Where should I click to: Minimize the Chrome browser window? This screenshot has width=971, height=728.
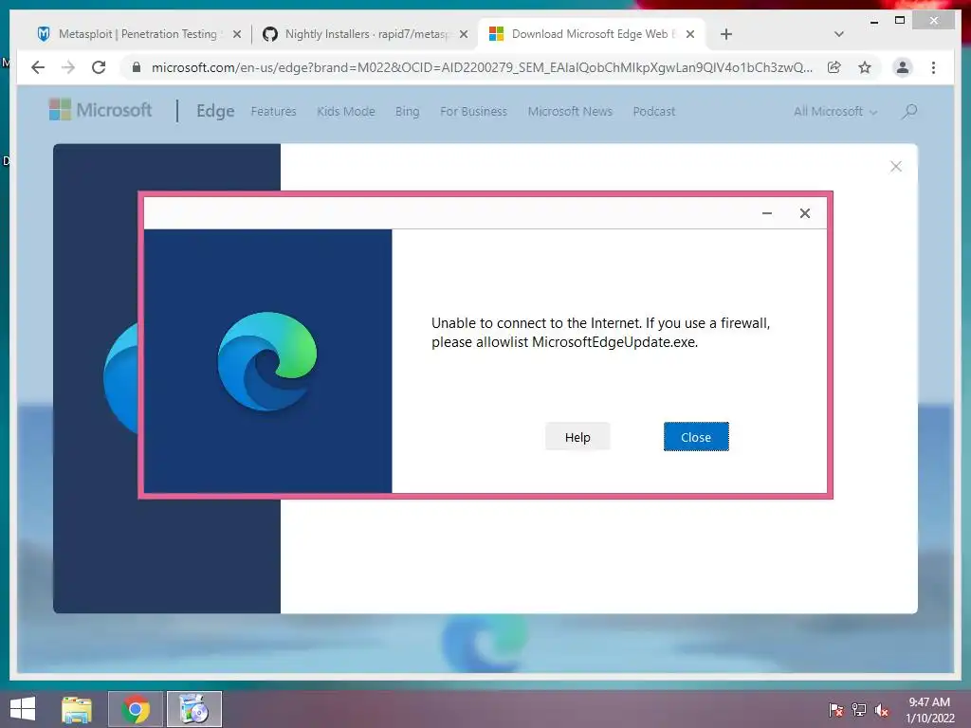point(873,21)
